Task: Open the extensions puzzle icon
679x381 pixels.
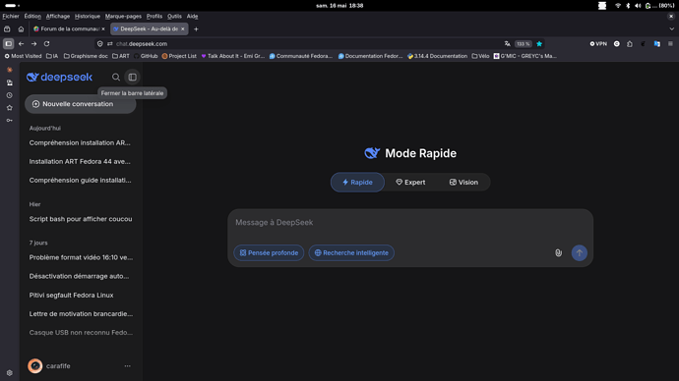Action: click(x=630, y=43)
